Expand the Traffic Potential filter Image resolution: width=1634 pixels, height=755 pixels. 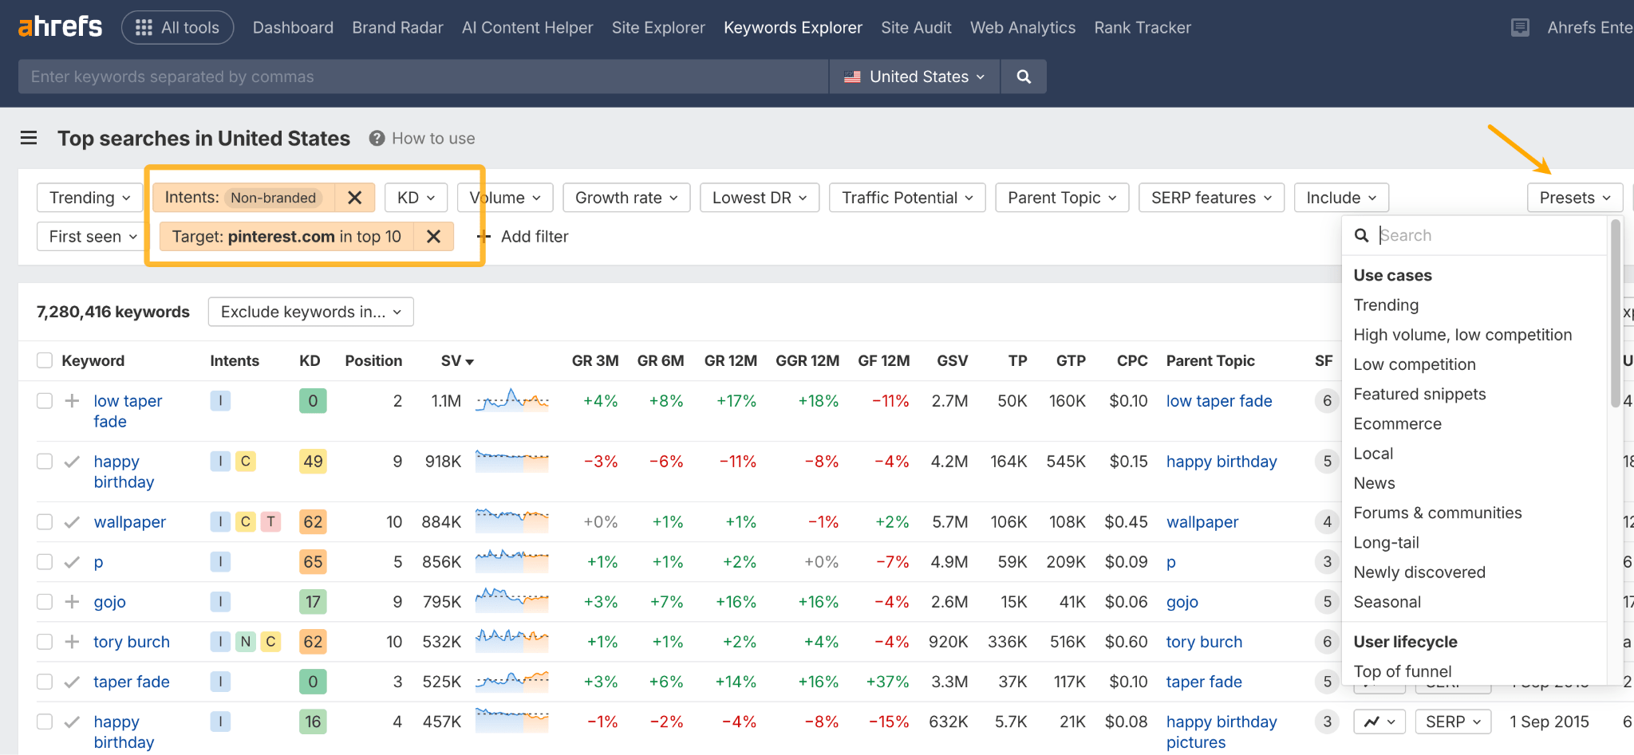coord(906,197)
